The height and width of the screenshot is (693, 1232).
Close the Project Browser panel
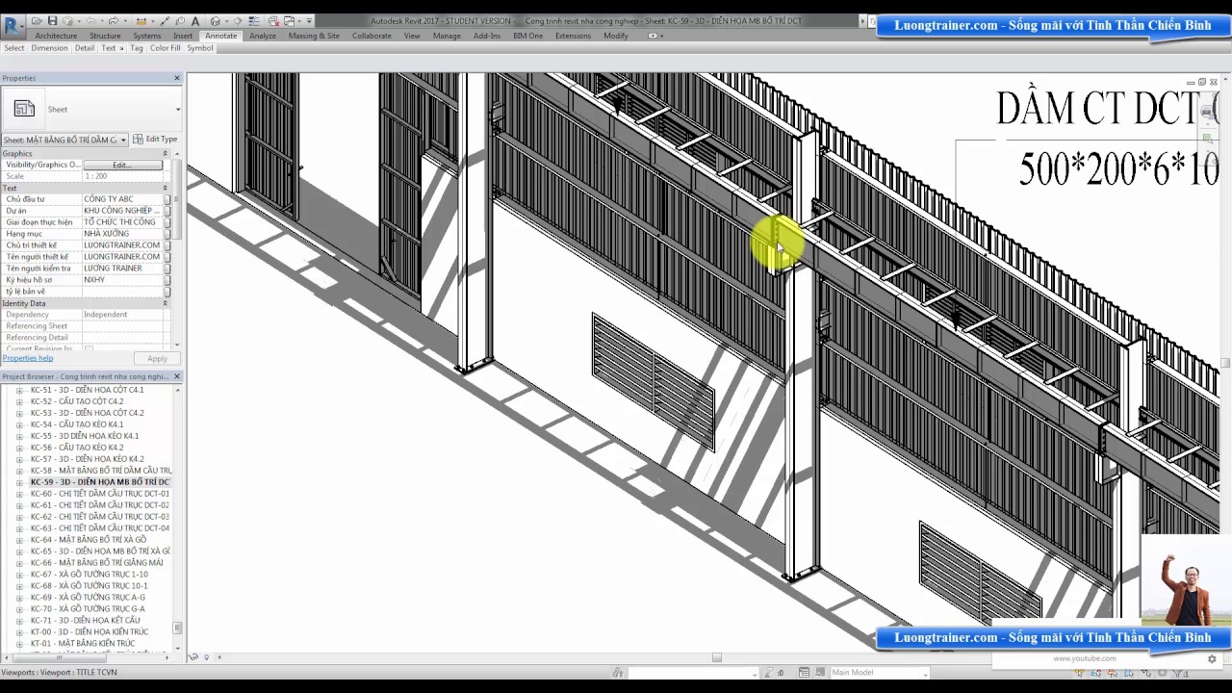(177, 376)
